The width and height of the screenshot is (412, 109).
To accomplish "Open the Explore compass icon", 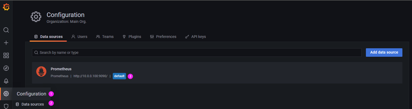I will [x=6, y=68].
